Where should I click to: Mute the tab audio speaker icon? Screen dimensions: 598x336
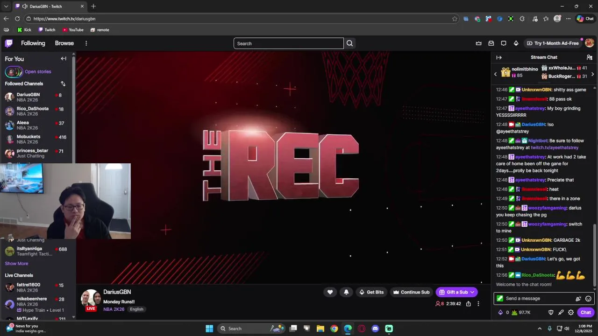[x=24, y=7]
